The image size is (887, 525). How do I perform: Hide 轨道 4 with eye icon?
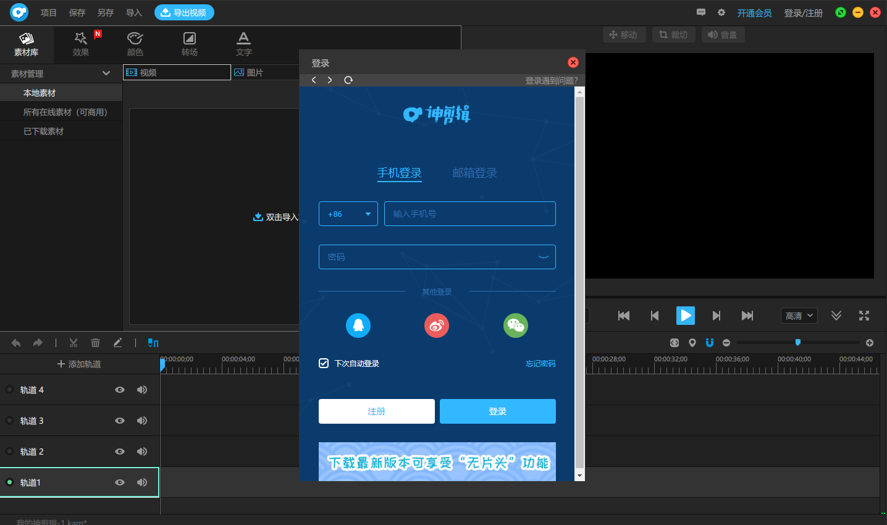120,390
